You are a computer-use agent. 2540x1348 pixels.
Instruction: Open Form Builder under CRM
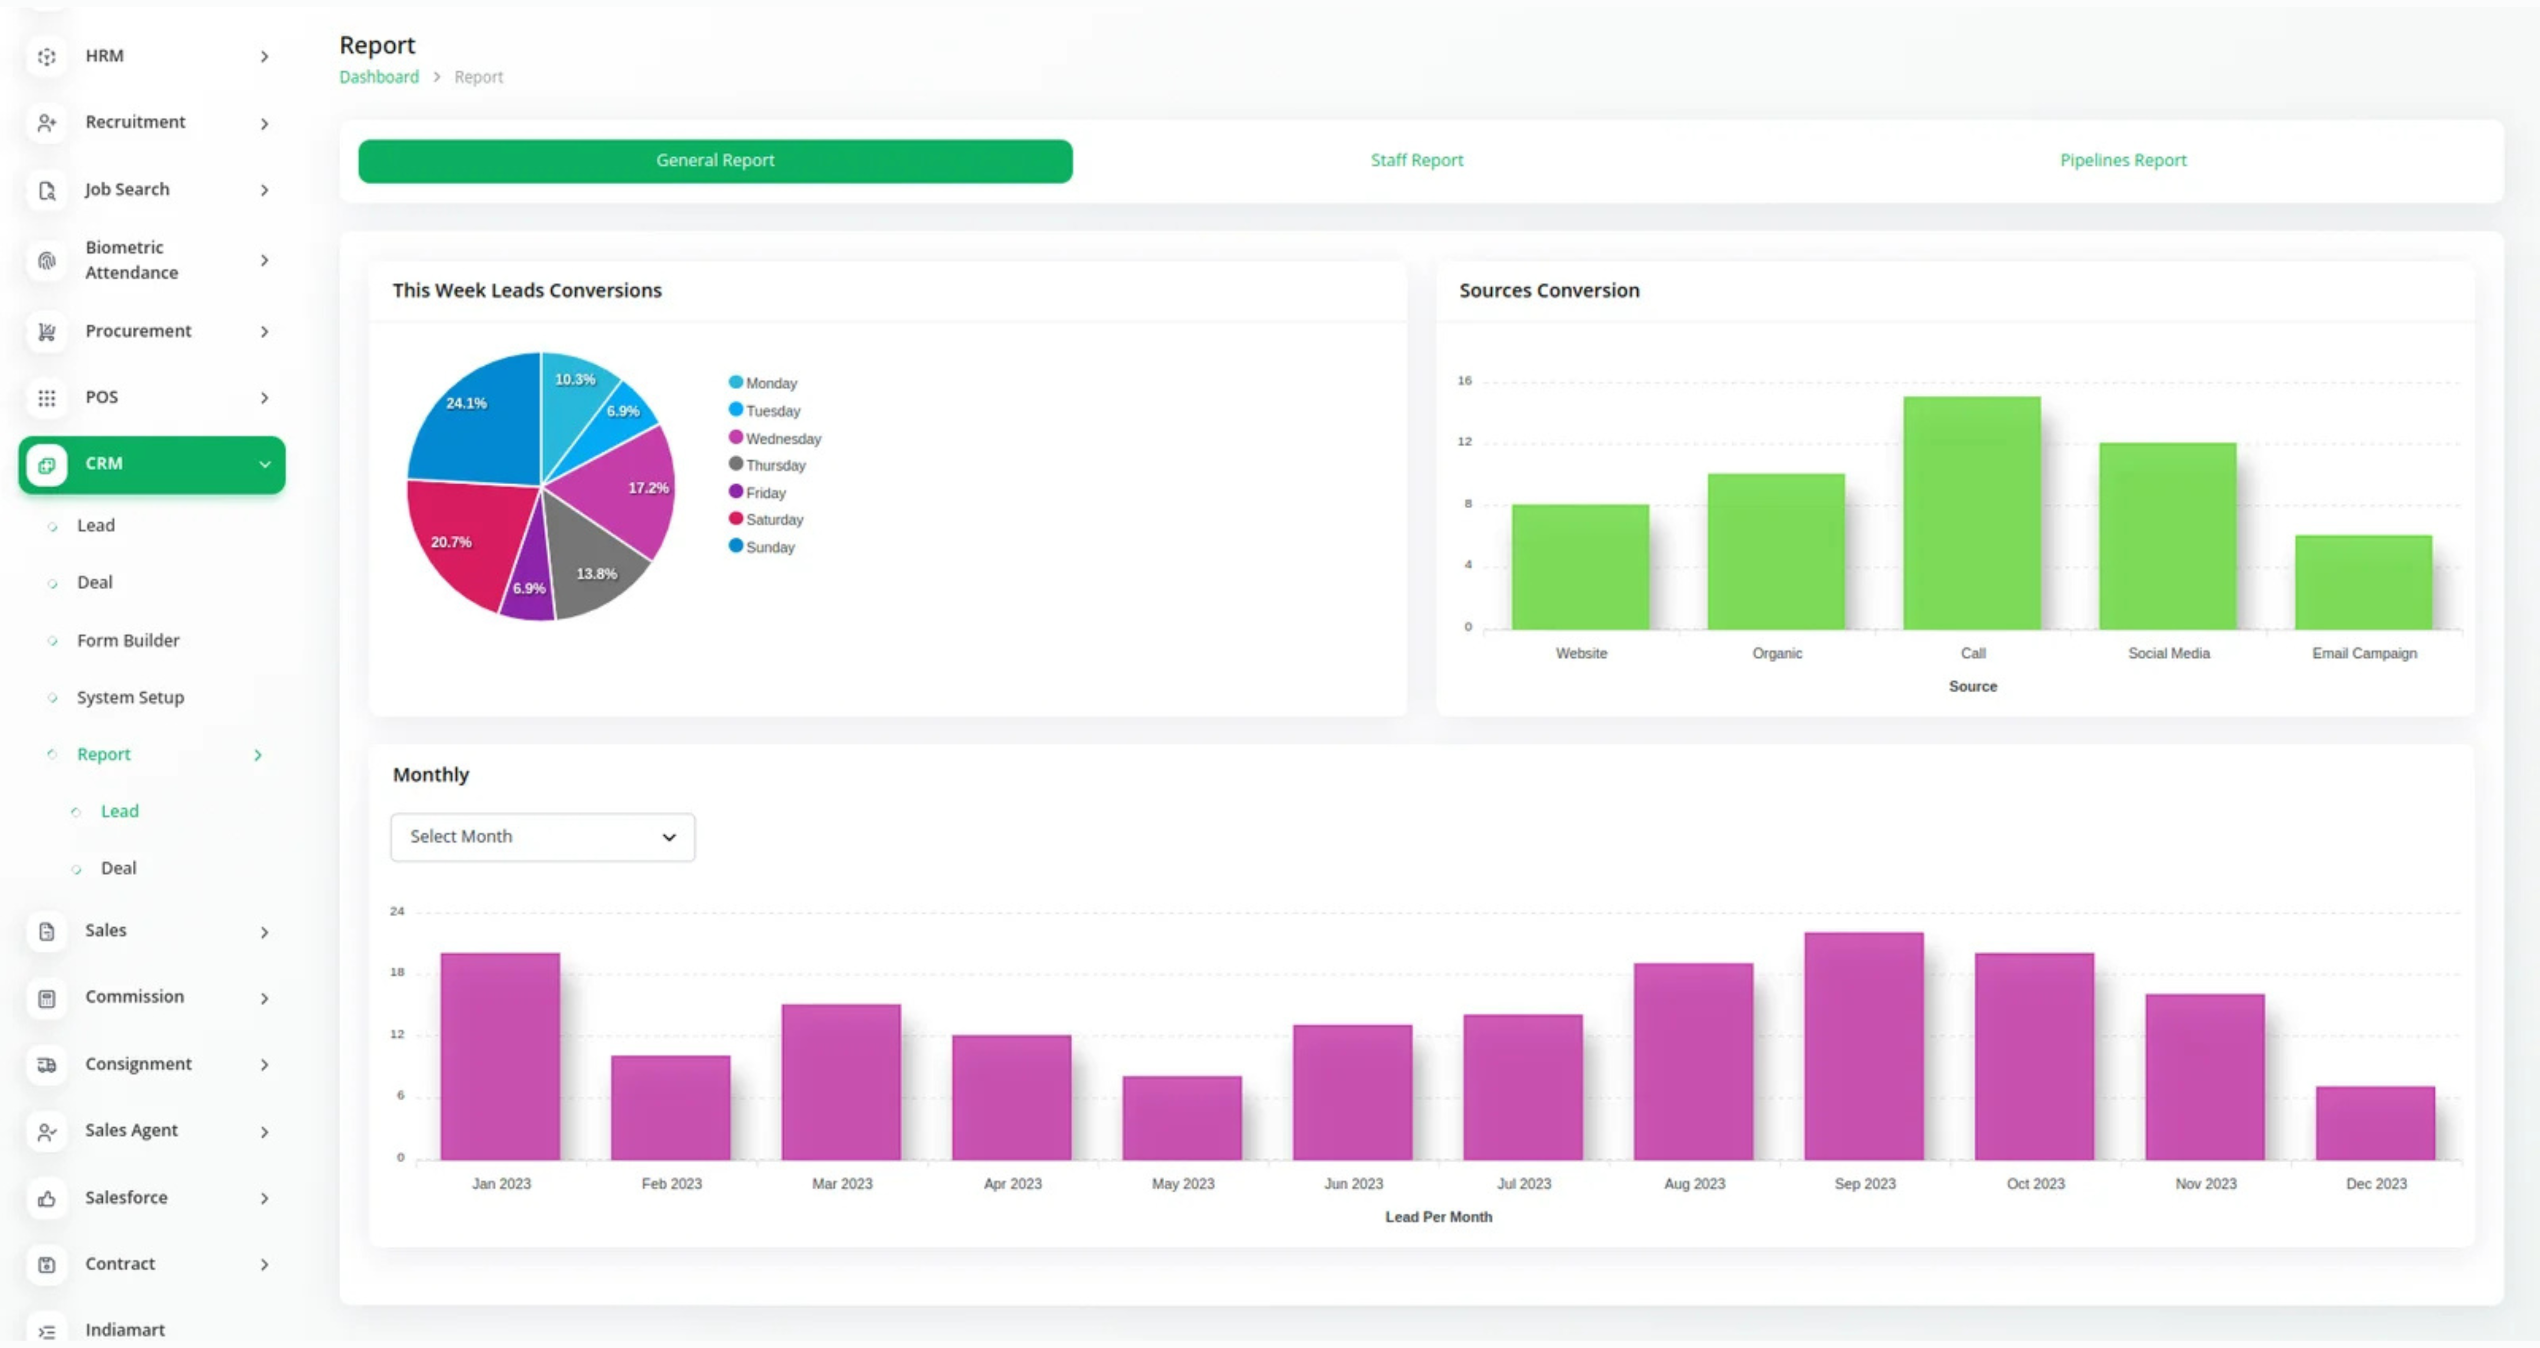tap(128, 641)
